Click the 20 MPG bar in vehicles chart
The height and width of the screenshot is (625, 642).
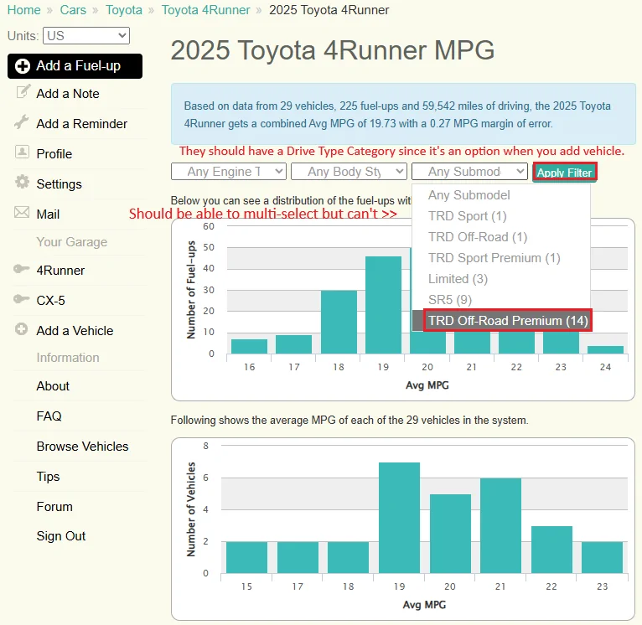450,534
